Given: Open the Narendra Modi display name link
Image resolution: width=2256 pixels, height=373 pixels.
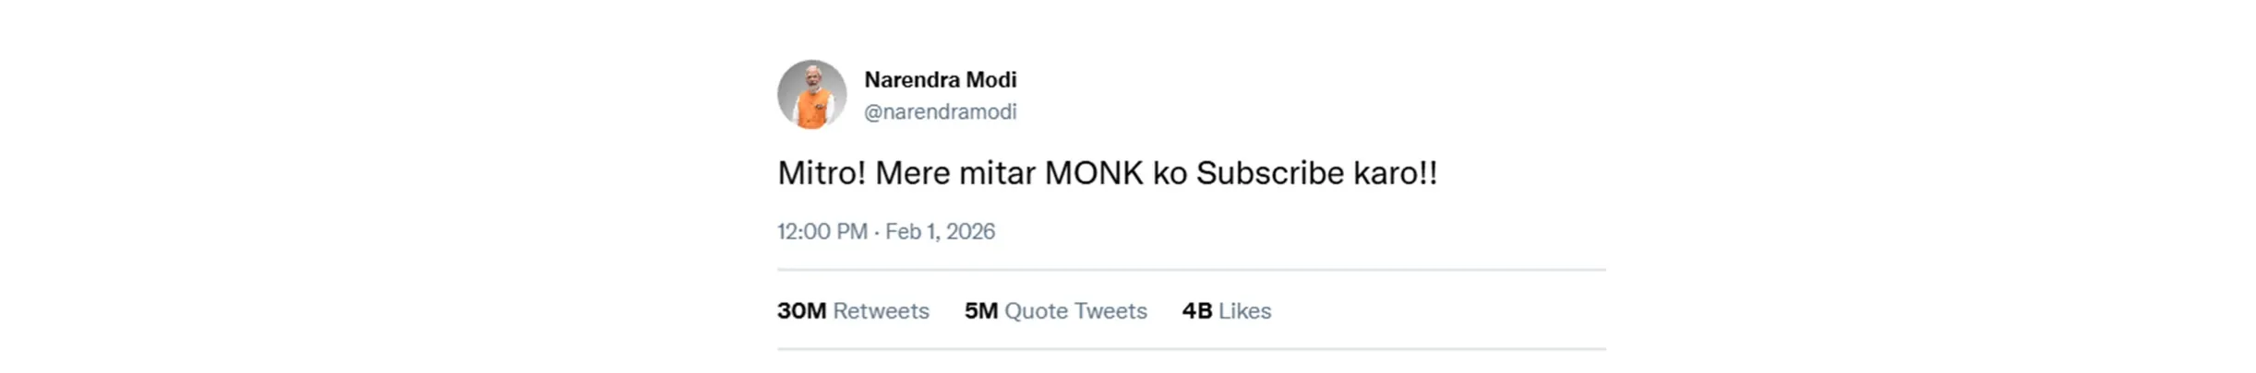Looking at the screenshot, I should point(940,80).
